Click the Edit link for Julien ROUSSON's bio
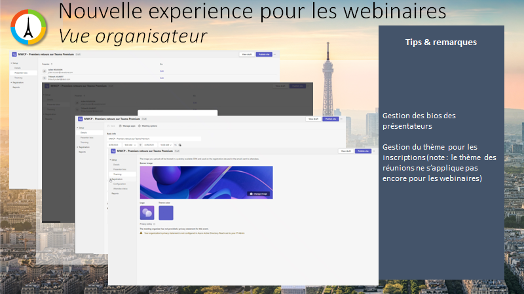 click(x=162, y=71)
